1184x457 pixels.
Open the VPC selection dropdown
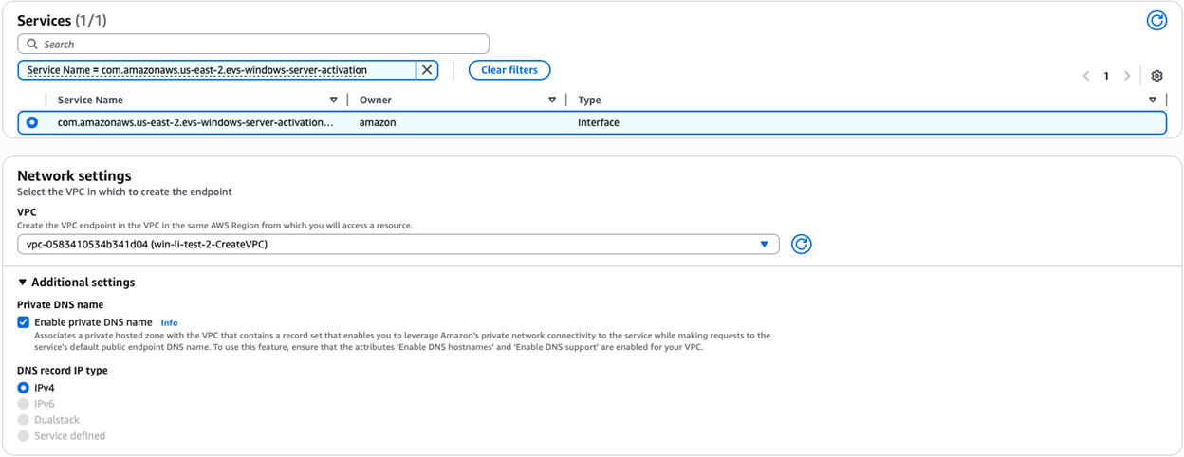tap(398, 245)
